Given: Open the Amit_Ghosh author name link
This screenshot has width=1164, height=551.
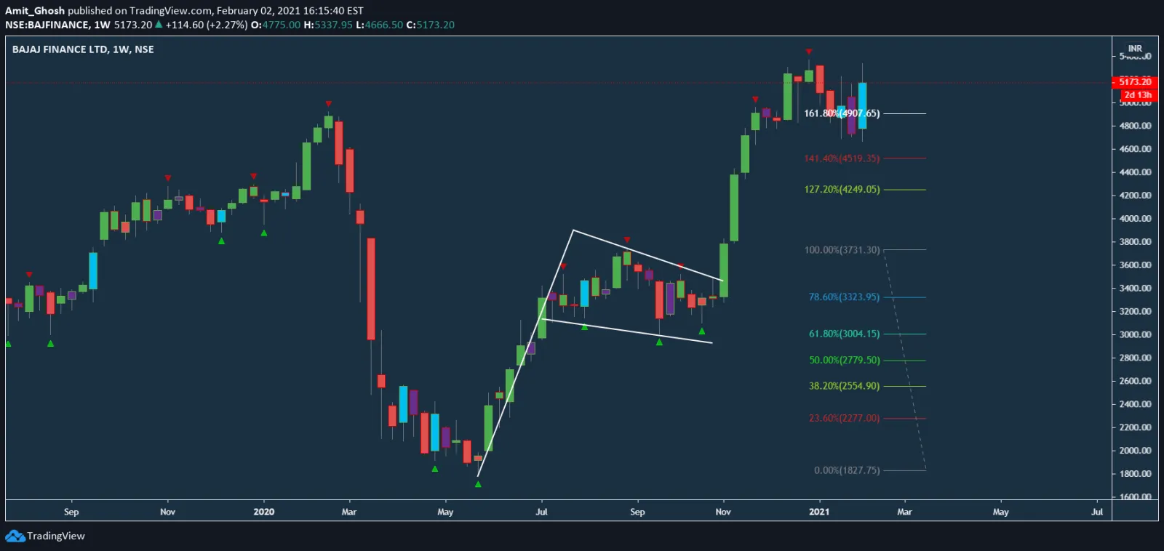Looking at the screenshot, I should pos(35,11).
